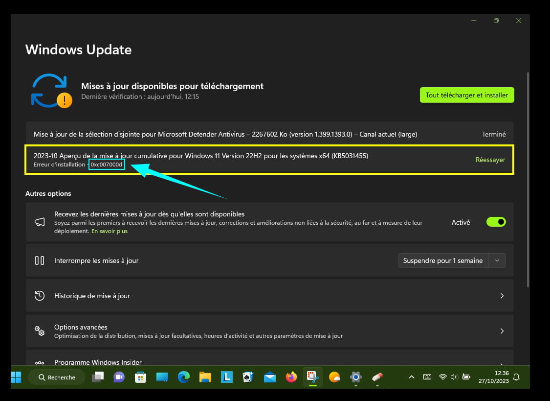Click the Mises à jour disponibles pour téléchargement heading

172,86
